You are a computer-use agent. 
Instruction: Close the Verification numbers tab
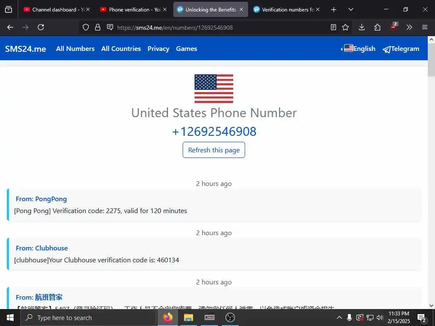click(318, 9)
